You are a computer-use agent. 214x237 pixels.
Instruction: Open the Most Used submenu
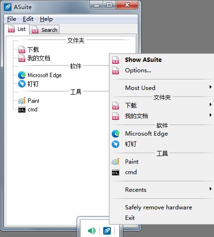click(x=162, y=88)
